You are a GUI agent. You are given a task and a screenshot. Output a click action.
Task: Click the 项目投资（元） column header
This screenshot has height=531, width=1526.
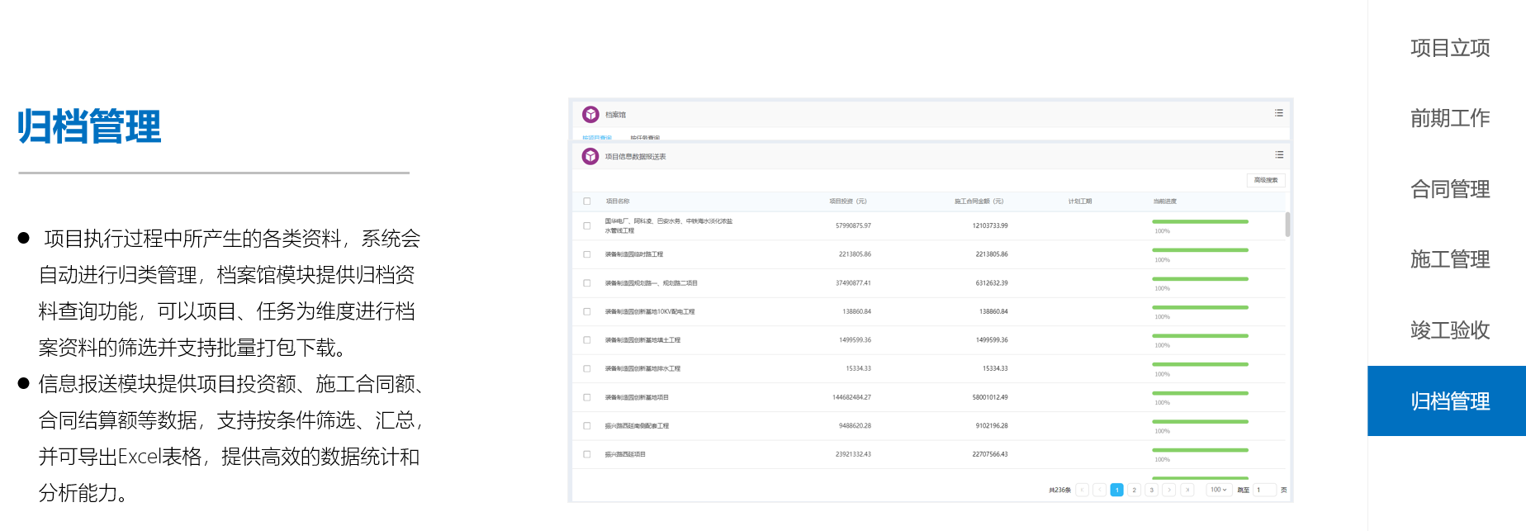(848, 201)
